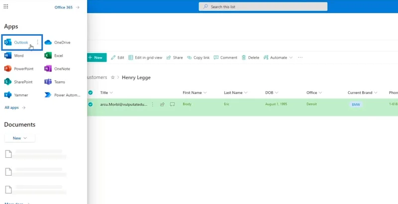Viewport: 398px width, 204px height.
Task: Toggle the favorite star next to Customers
Action: click(x=113, y=77)
